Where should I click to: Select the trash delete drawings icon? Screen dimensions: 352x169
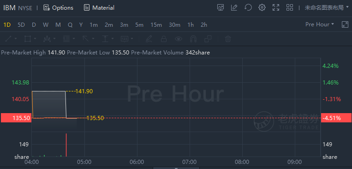(x=228, y=39)
